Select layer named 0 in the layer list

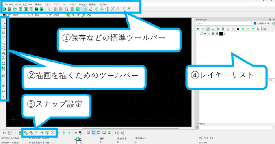224,34
